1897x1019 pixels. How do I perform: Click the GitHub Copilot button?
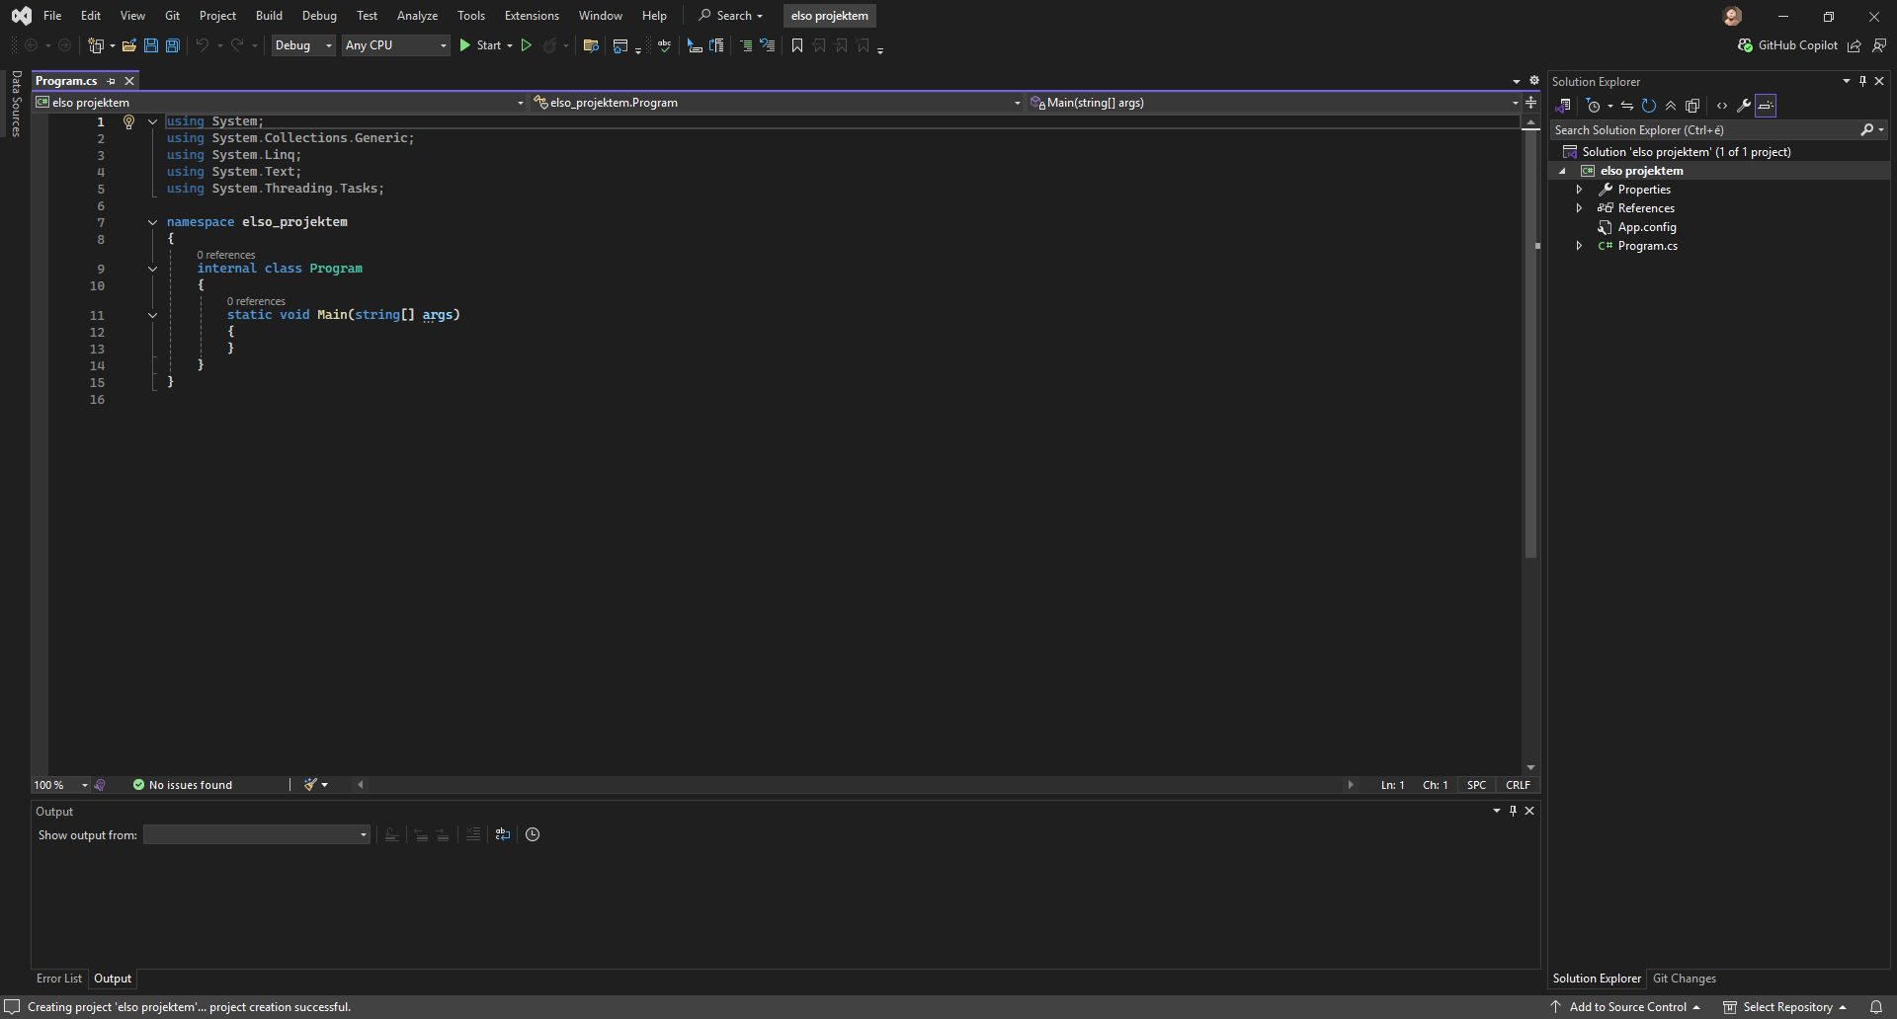click(x=1787, y=45)
